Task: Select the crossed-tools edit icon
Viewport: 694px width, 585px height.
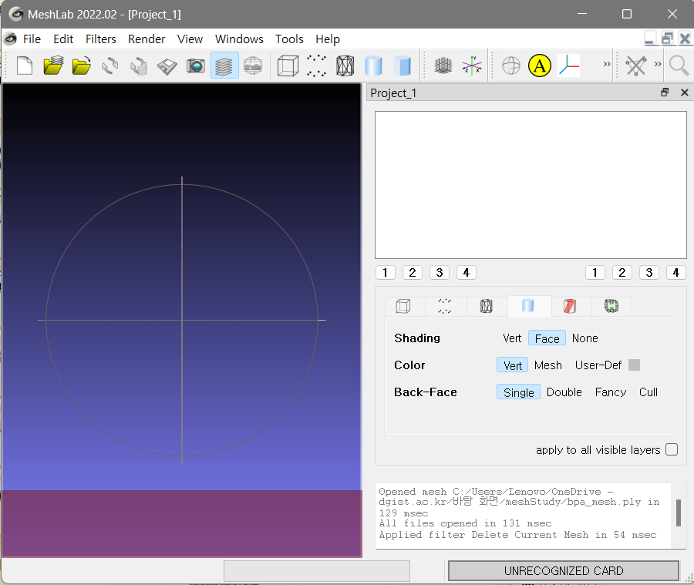Action: [x=635, y=66]
